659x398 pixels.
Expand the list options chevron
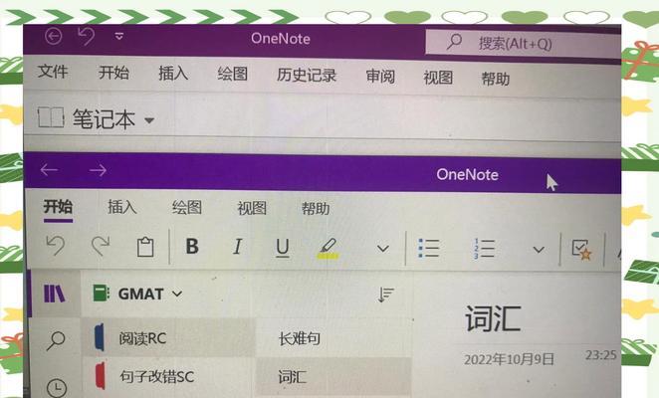coord(539,250)
